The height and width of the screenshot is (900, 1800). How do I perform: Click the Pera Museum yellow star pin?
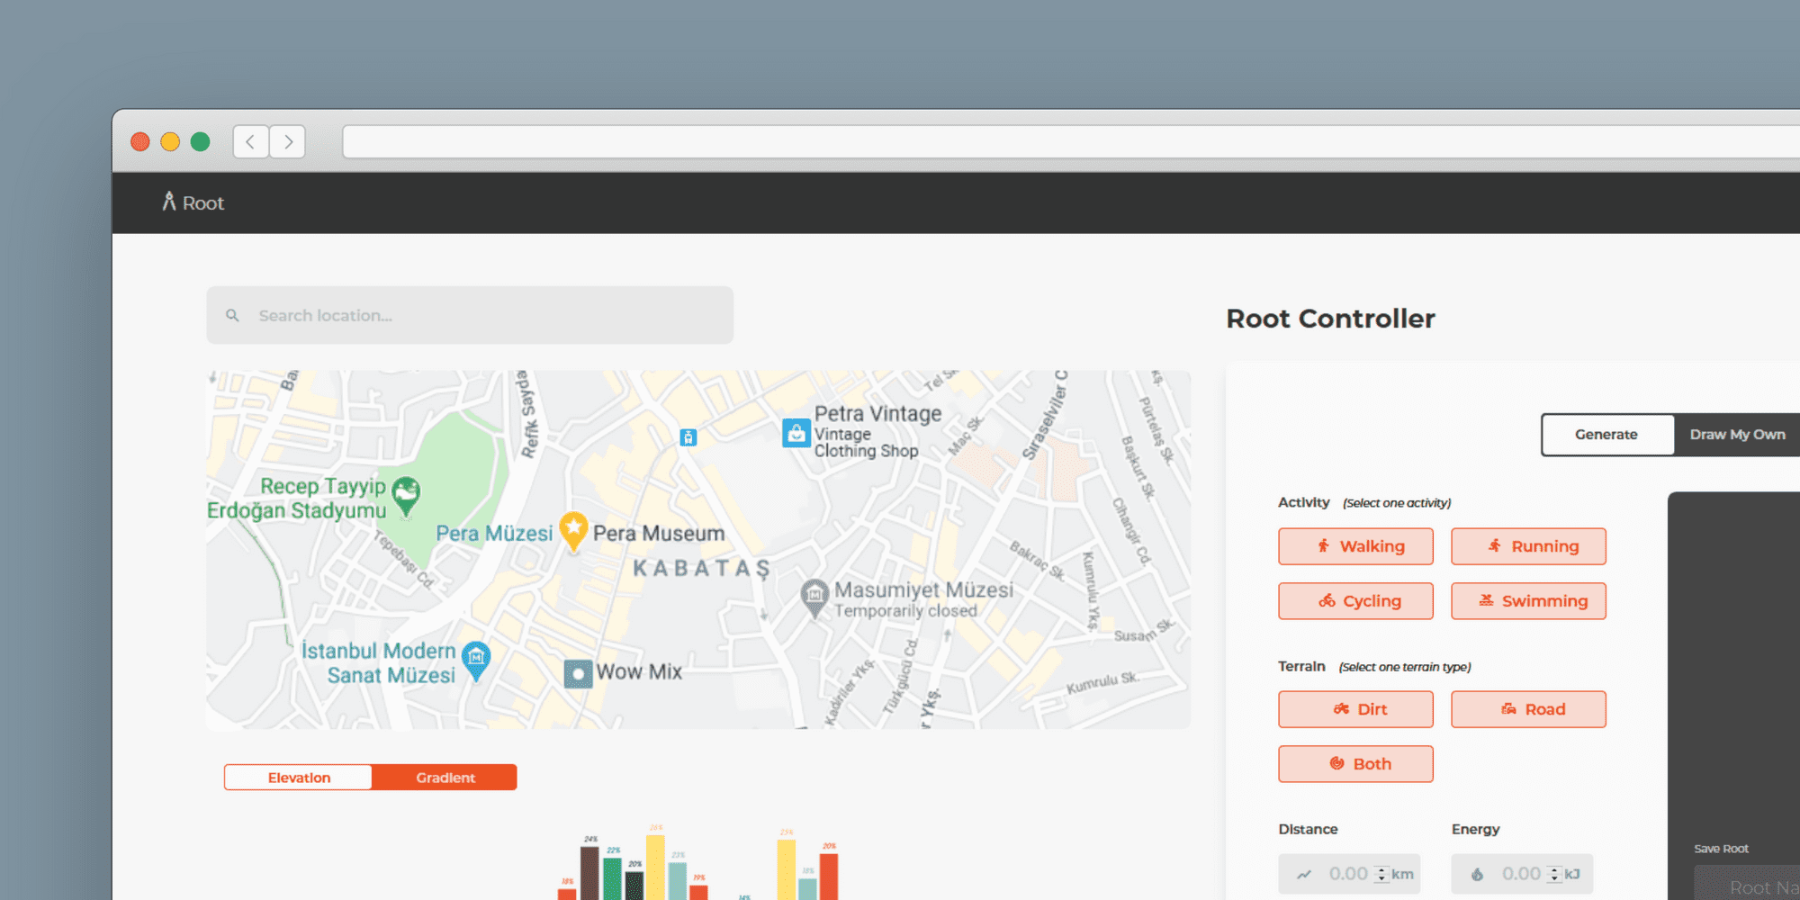click(573, 531)
